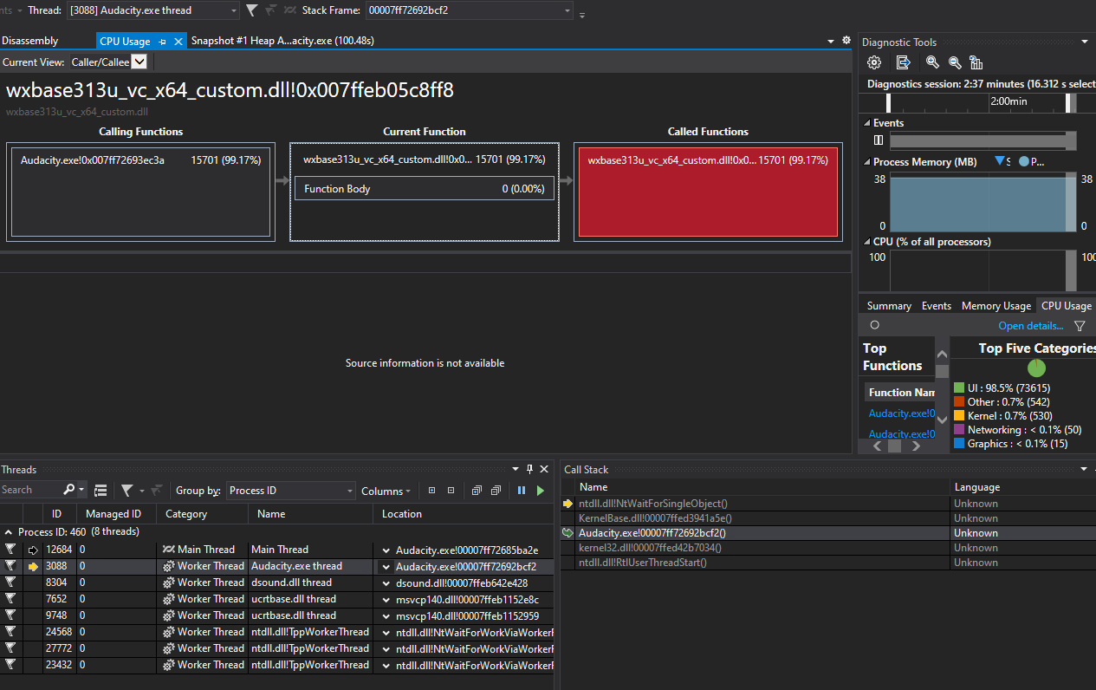This screenshot has height=690, width=1096.
Task: Toggle flag on the Main Thread row
Action: point(10,549)
